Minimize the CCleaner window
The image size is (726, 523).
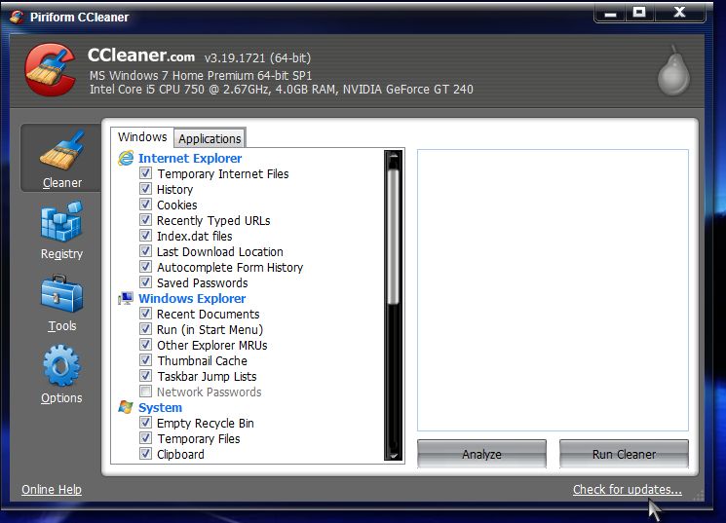point(610,13)
